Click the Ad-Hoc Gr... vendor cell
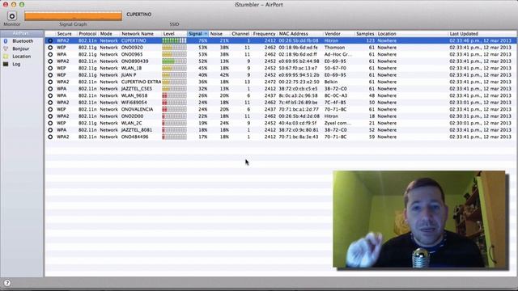Screen dimensions: 518x291 tap(338, 54)
